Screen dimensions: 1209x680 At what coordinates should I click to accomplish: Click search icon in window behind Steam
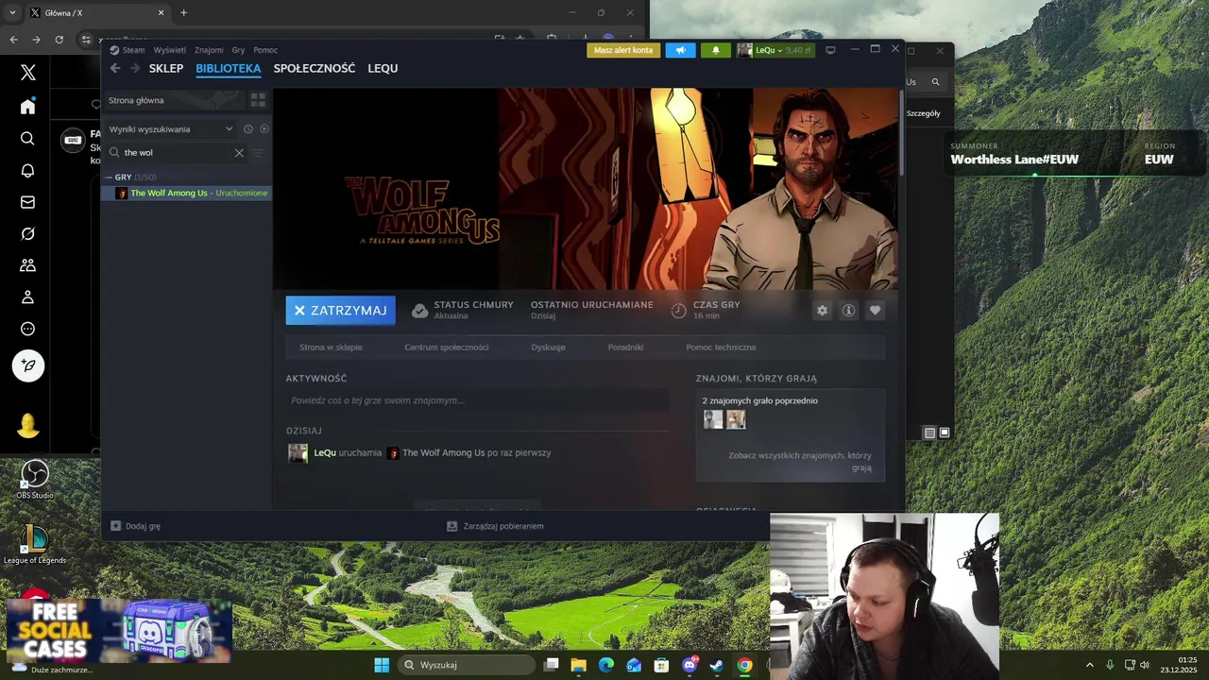(935, 82)
